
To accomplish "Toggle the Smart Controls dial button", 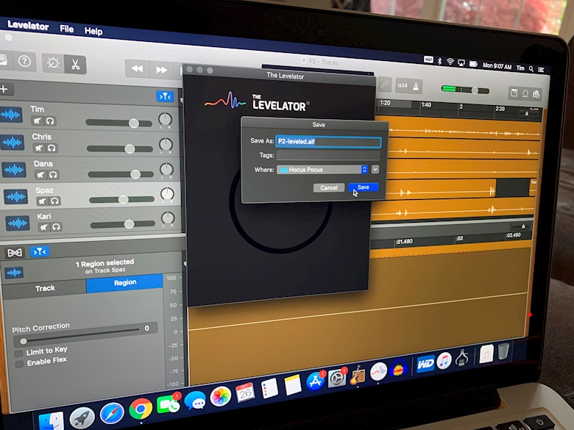I will pyautogui.click(x=53, y=63).
